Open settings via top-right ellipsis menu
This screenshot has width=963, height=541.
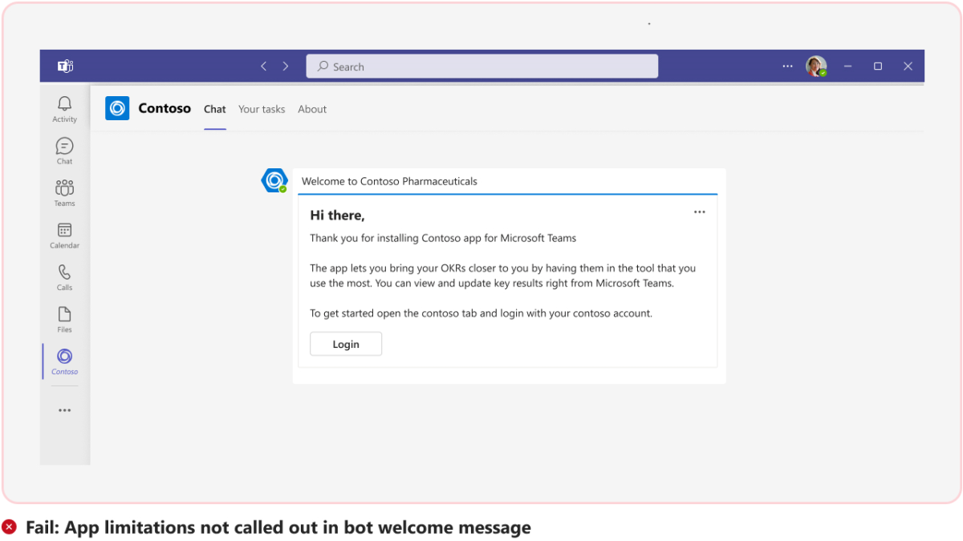tap(787, 66)
